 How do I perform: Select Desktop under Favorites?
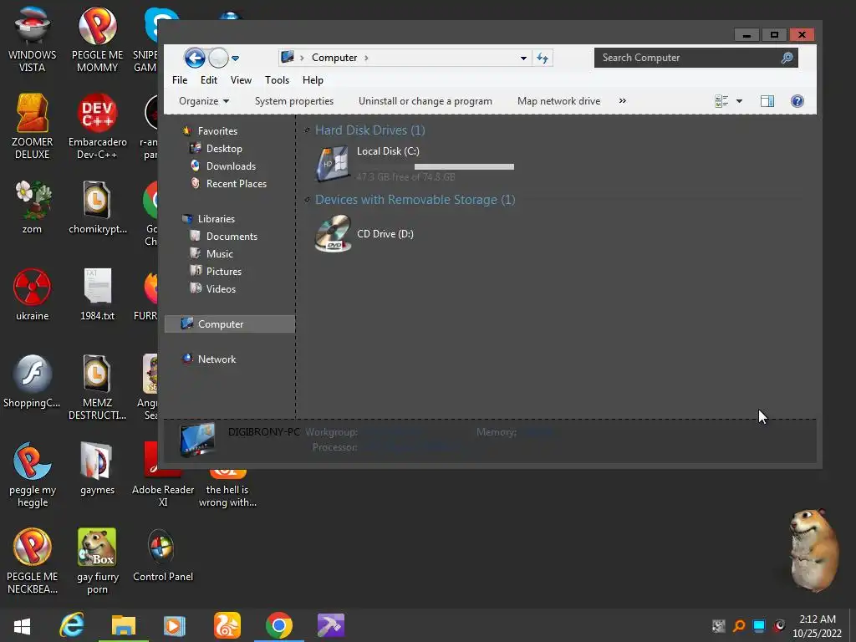tap(224, 149)
